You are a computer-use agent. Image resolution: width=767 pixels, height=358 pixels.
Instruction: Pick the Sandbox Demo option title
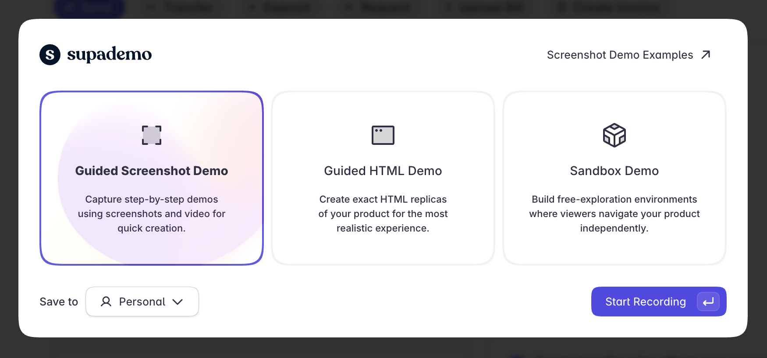coord(614,171)
